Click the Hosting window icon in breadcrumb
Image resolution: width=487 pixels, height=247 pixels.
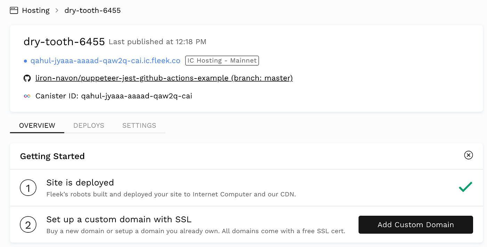[x=14, y=10]
